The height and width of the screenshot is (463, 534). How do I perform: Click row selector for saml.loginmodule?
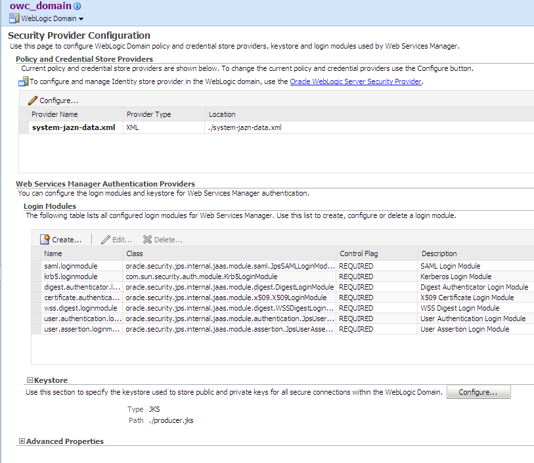click(36, 266)
